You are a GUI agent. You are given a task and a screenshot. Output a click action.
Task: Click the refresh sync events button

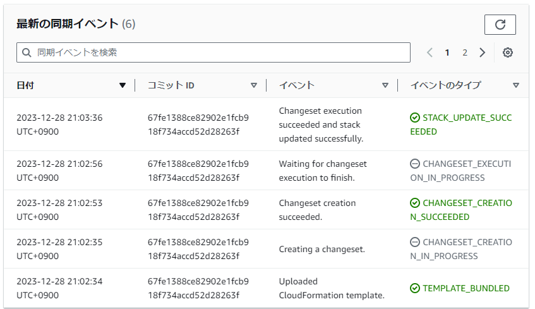point(500,25)
